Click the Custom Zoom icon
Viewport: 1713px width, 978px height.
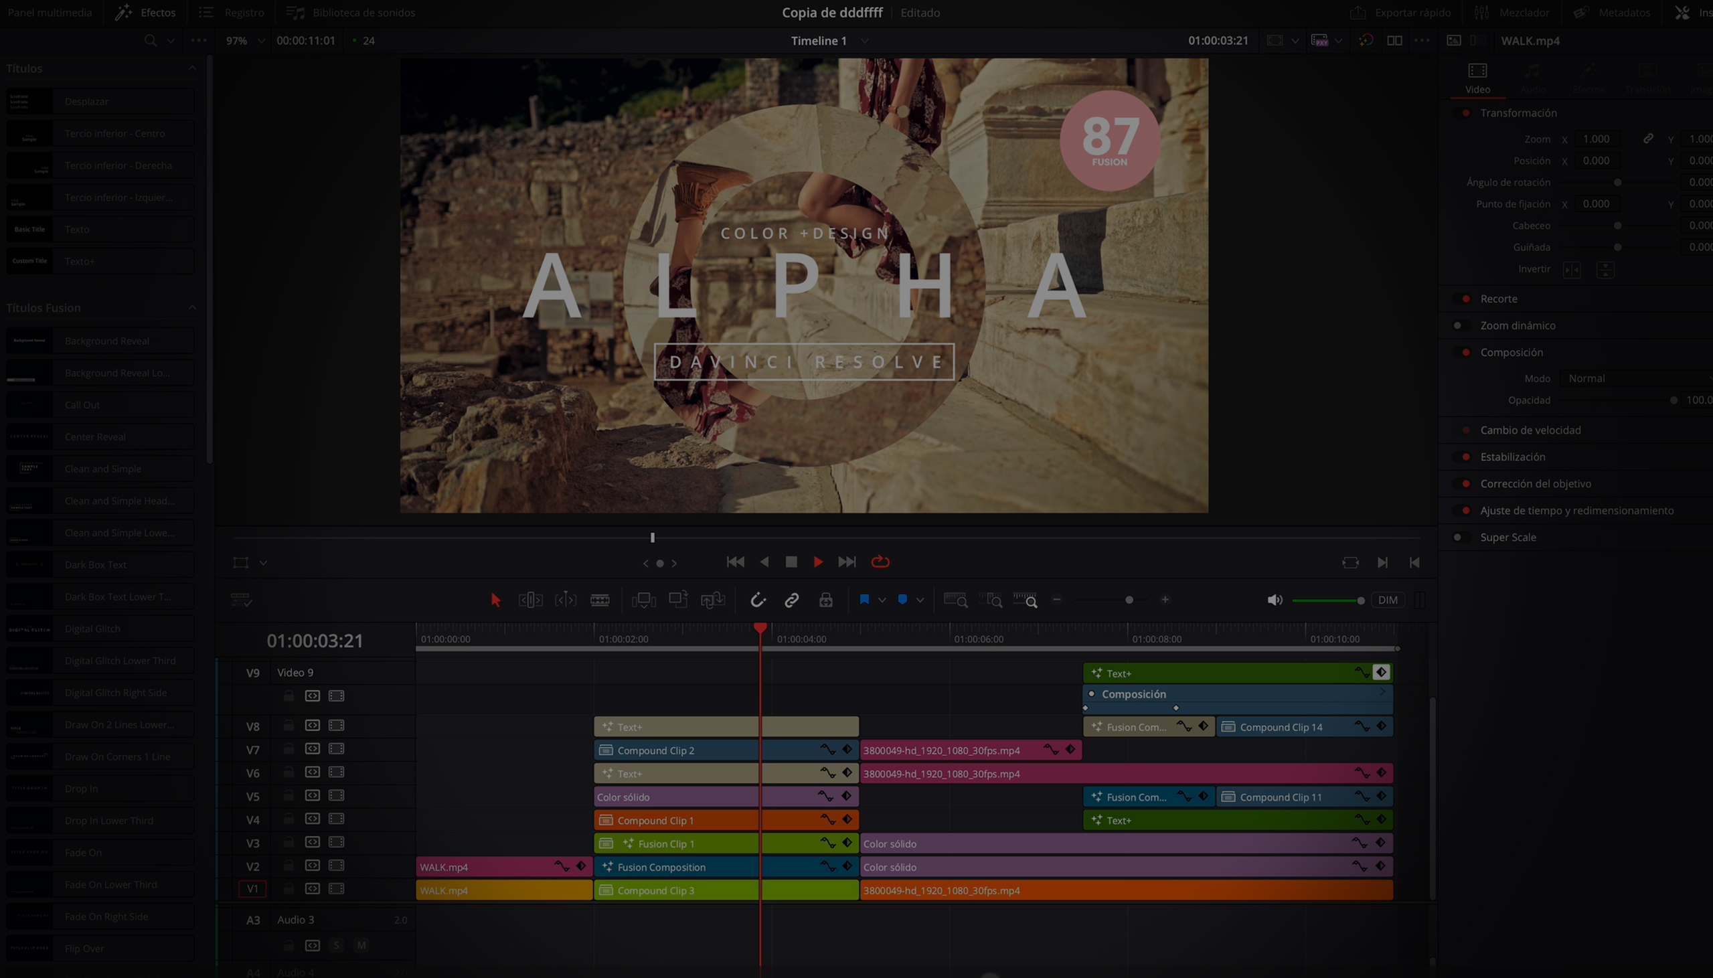coord(1026,600)
